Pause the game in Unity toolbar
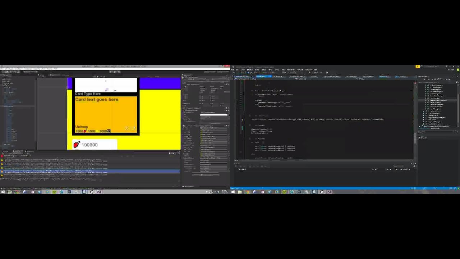The width and height of the screenshot is (460, 259). tap(115, 72)
